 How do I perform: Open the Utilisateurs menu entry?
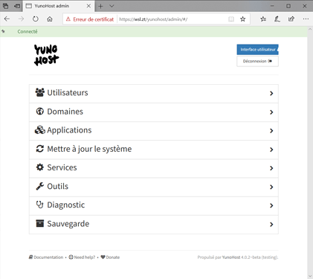154,94
